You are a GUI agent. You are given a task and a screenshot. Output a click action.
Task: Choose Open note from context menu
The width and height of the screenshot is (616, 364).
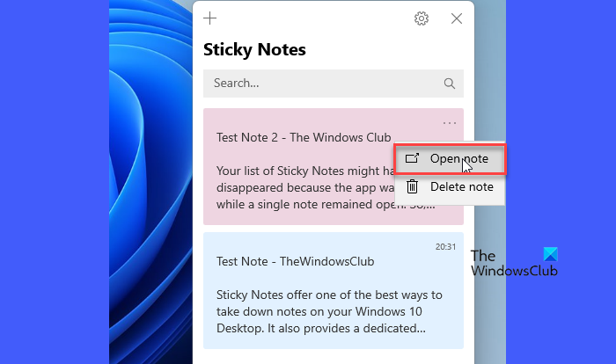(x=450, y=158)
